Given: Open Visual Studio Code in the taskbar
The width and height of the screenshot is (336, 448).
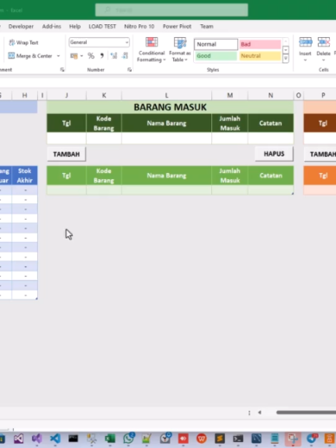Looking at the screenshot, I should click(x=55, y=438).
